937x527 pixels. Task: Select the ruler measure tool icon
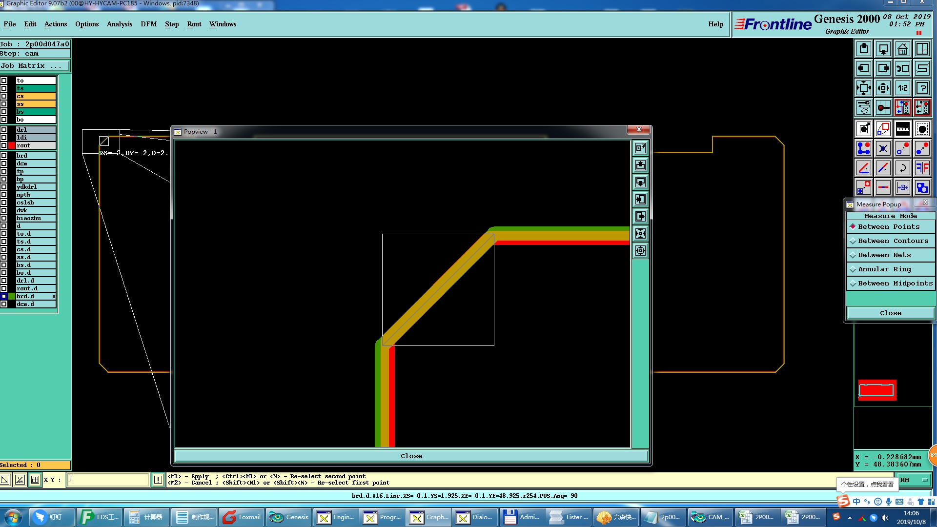(x=902, y=129)
